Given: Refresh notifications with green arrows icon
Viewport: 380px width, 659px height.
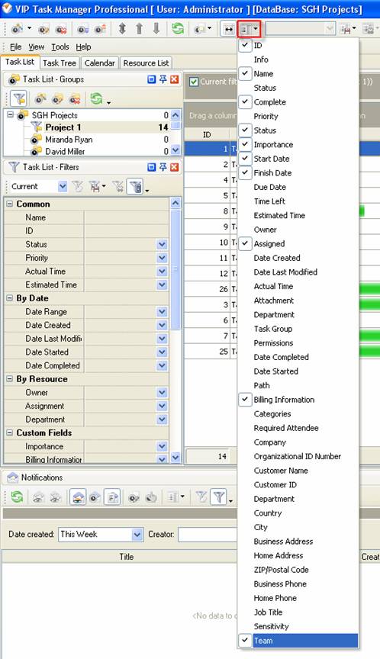Looking at the screenshot, I should click(17, 497).
